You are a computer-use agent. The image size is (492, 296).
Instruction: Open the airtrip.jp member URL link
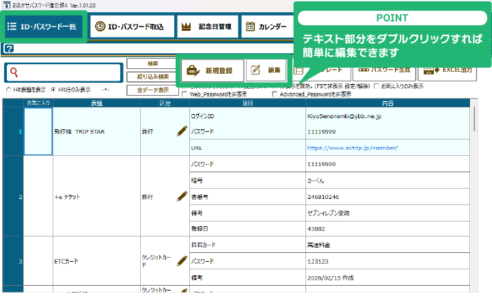pos(353,148)
